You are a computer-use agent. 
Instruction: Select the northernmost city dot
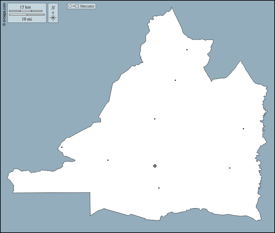tap(187, 50)
